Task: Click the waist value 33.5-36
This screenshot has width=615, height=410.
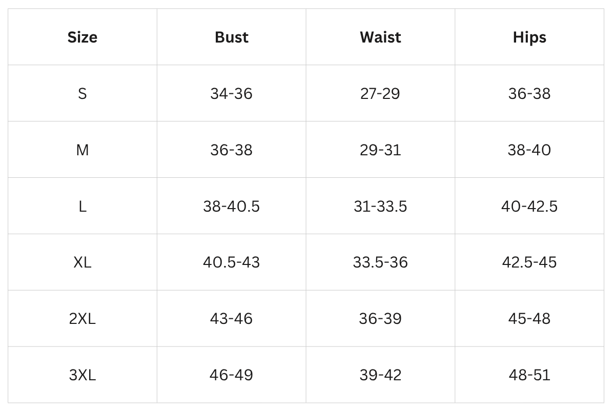Action: point(380,262)
